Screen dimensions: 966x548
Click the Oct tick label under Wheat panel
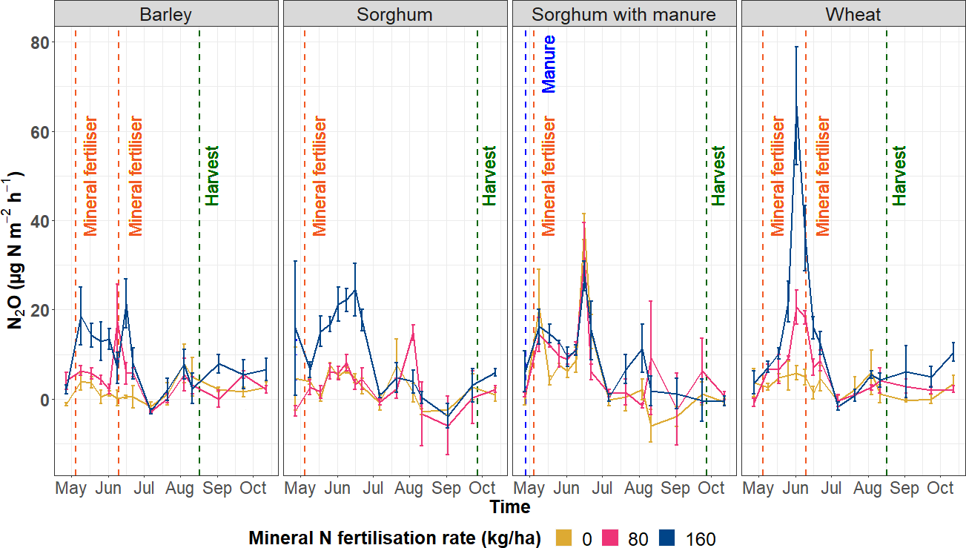click(941, 489)
